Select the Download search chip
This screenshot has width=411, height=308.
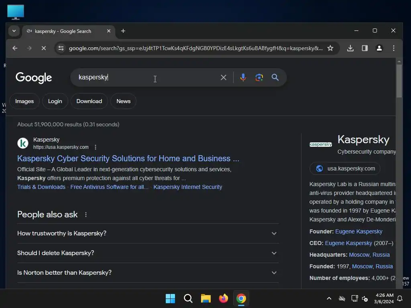click(x=89, y=101)
